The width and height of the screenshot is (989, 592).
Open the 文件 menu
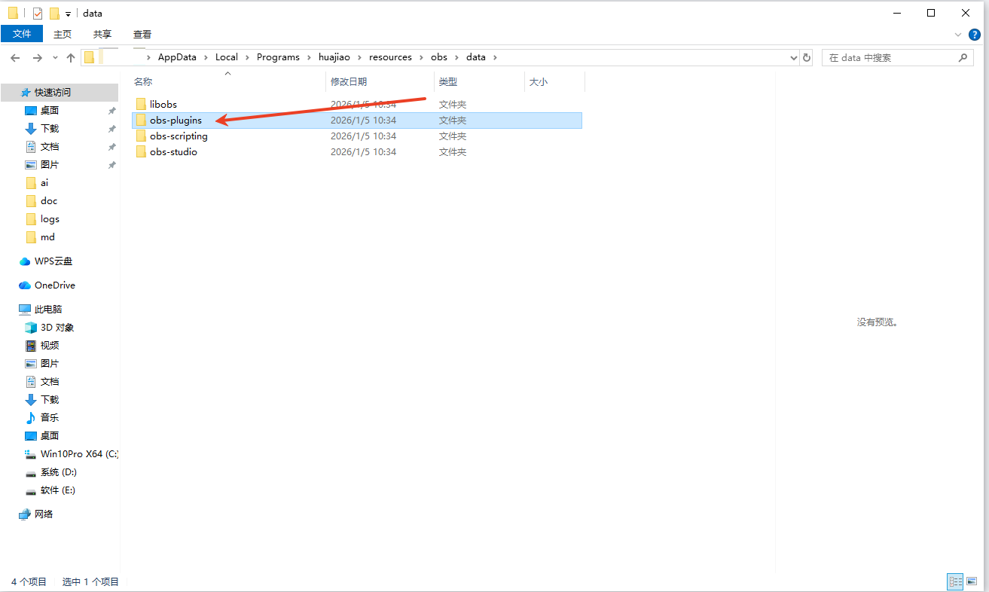click(22, 34)
